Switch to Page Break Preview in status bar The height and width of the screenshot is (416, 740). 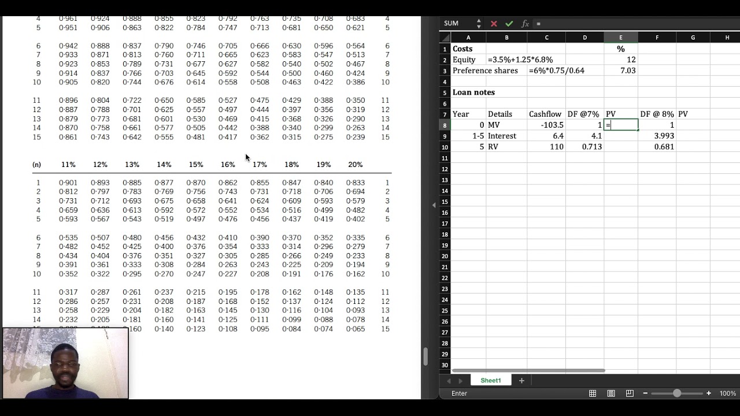point(630,393)
